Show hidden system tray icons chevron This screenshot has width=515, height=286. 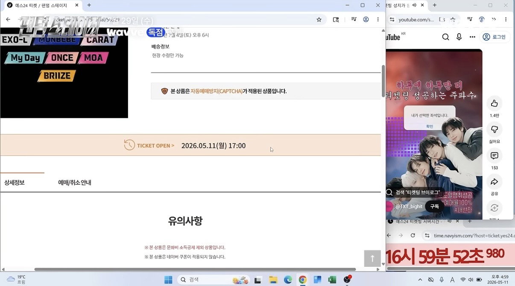(x=420, y=280)
